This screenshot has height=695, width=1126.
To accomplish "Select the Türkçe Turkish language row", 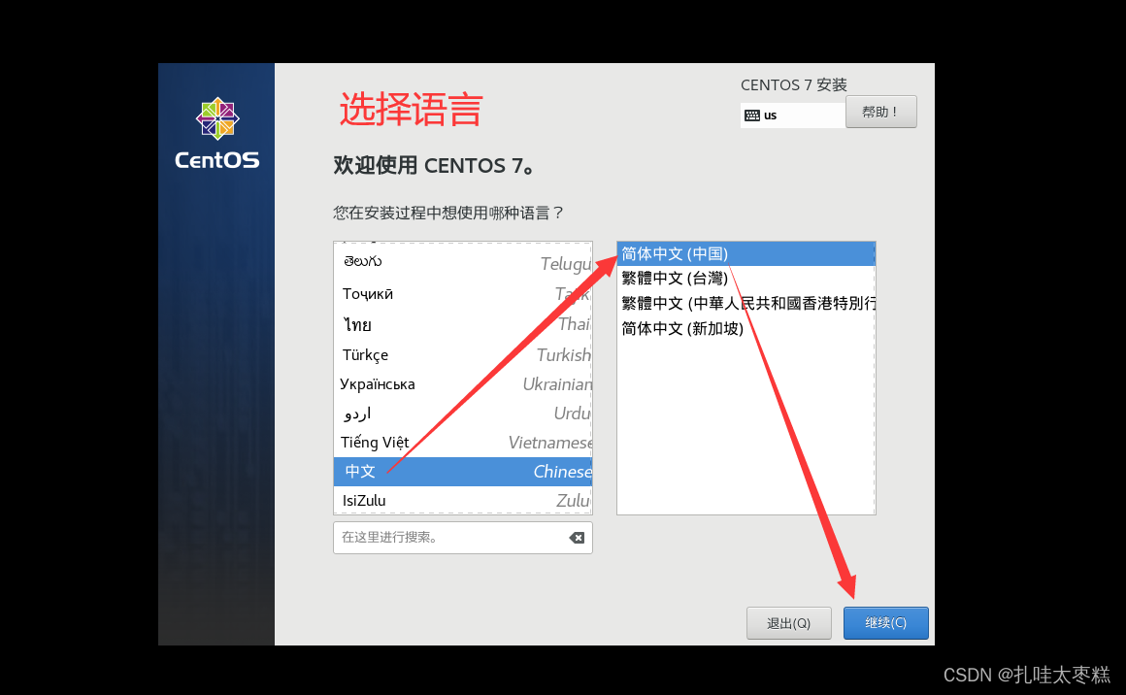I will [463, 354].
